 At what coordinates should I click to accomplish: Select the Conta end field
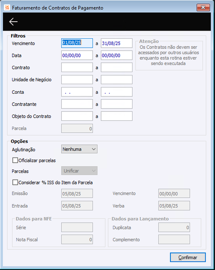[x=117, y=92]
